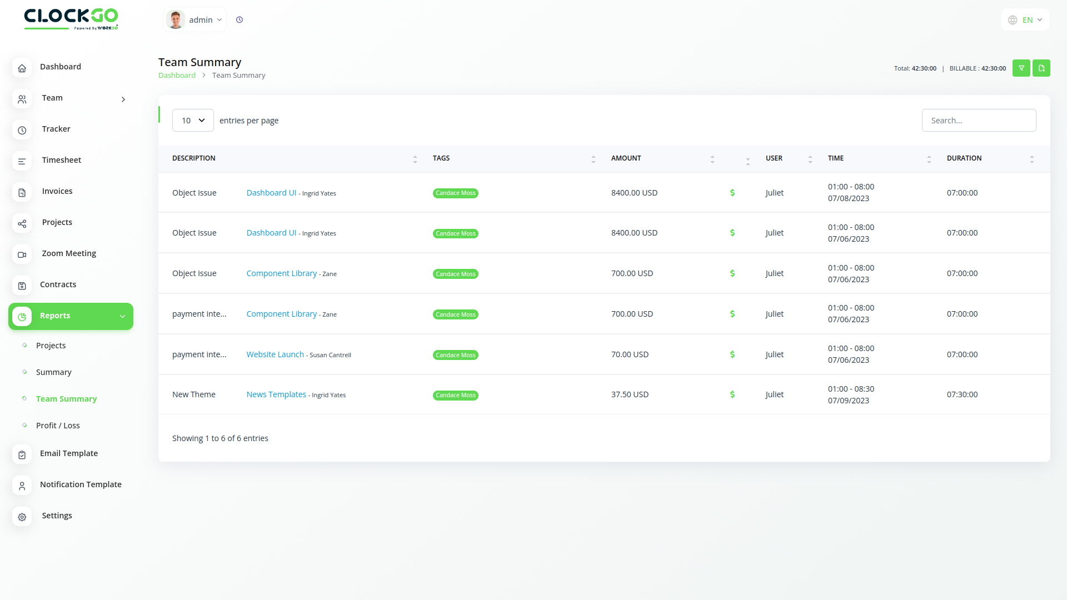Click the Dashboard breadcrumb link
Screen dimensions: 1067x600
click(177, 76)
